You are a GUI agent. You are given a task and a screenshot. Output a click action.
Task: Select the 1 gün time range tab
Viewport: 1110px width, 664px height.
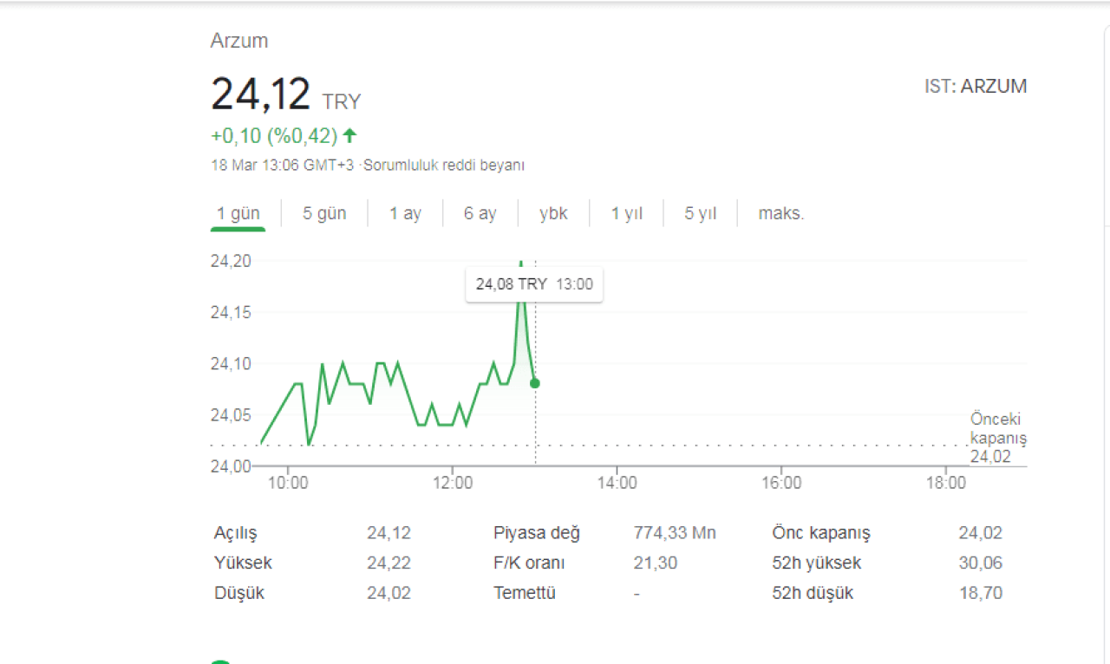pos(238,213)
